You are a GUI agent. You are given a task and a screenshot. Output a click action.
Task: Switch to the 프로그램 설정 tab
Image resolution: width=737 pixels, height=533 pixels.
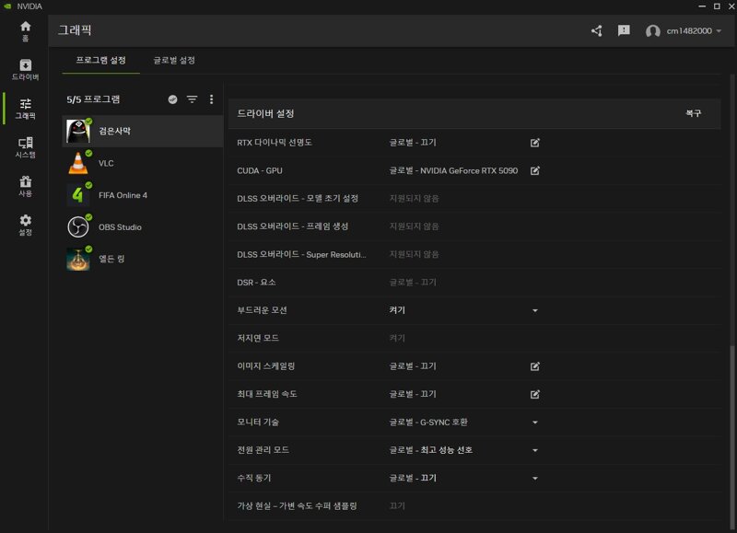click(101, 61)
